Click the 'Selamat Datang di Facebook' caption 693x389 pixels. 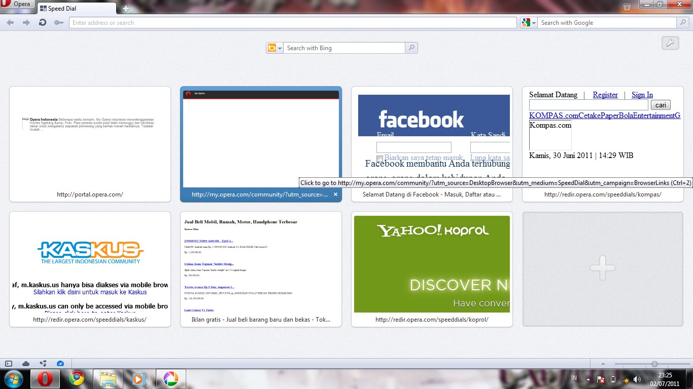[x=432, y=194]
